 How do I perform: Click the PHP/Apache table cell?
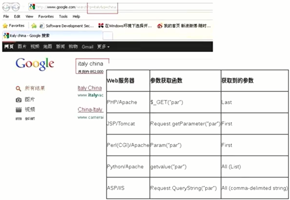click(x=128, y=102)
